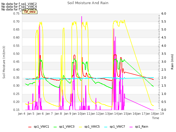
Task: Click the 0.75 left axis value
Action: 16,13
